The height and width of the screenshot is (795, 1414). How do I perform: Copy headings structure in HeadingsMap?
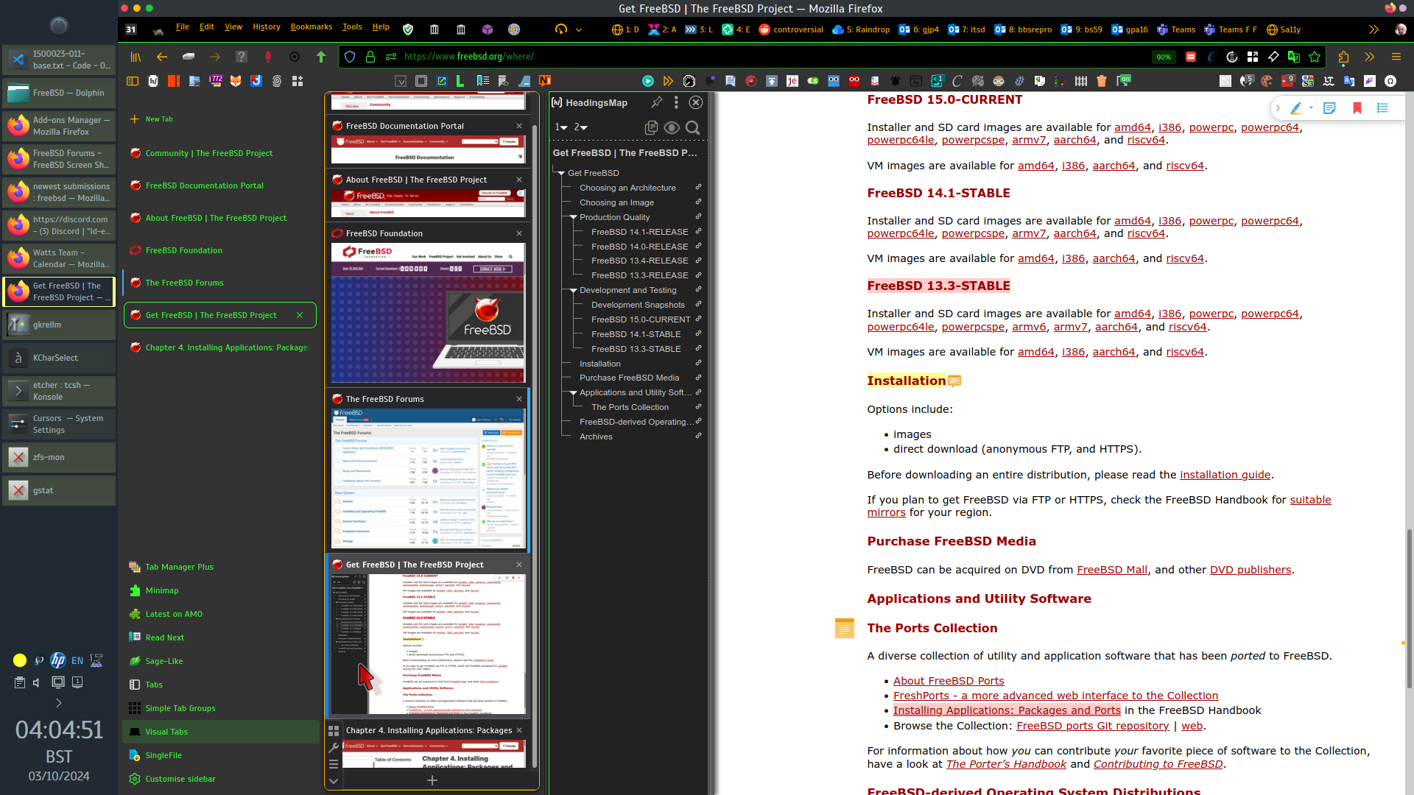click(651, 127)
